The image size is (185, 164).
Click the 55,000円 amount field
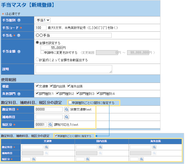coord(52,48)
